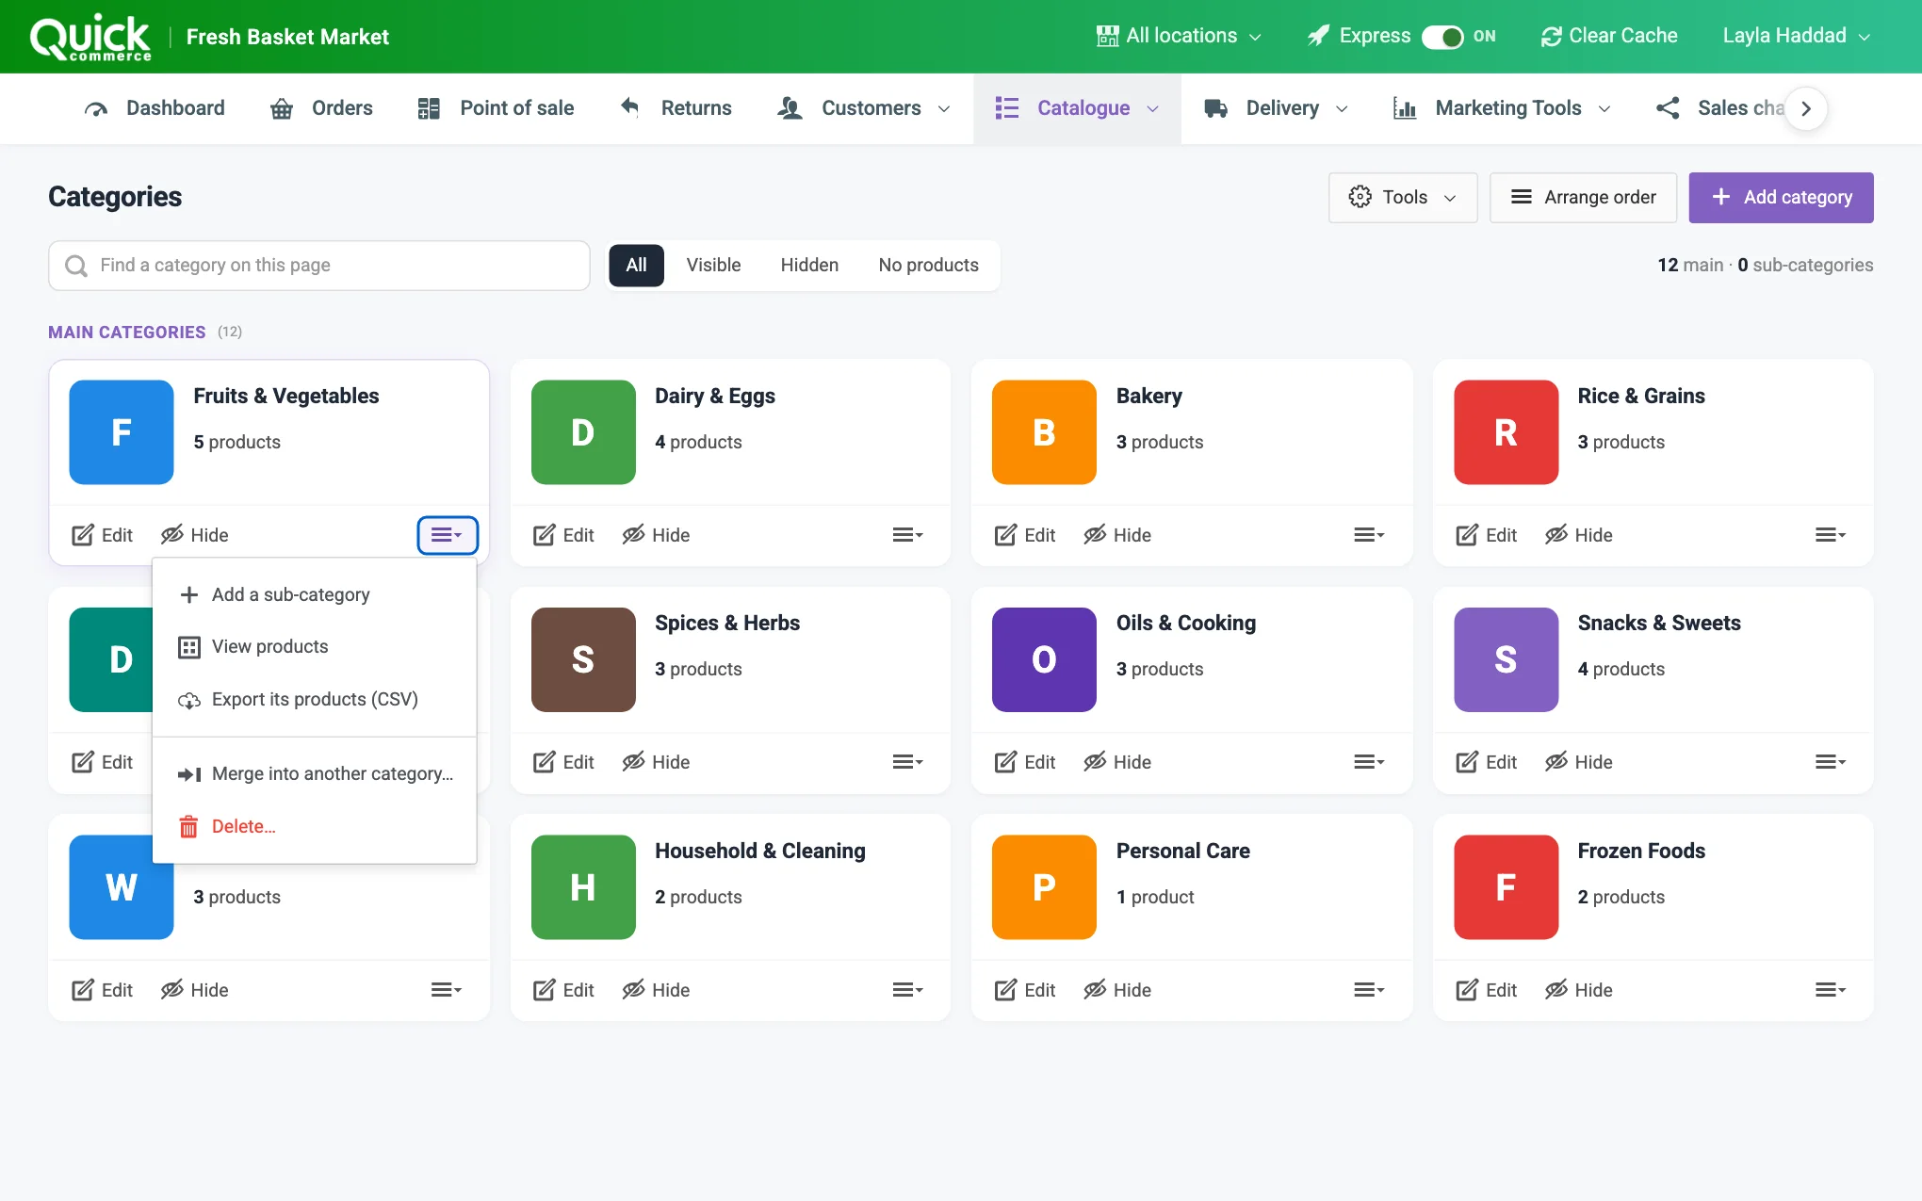Select the Hidden filter tab
This screenshot has height=1201, width=1922.
809,266
